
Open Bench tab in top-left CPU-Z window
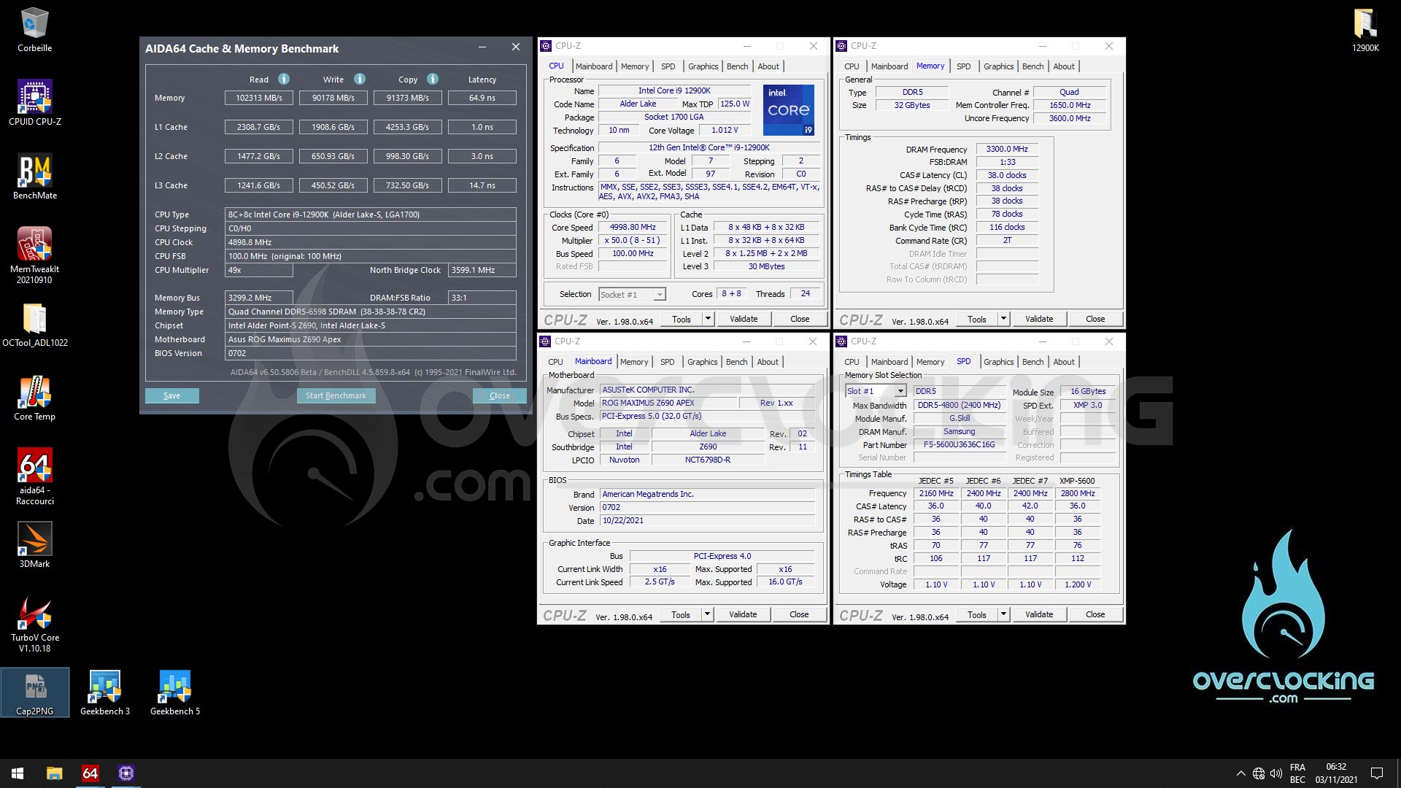pyautogui.click(x=737, y=66)
